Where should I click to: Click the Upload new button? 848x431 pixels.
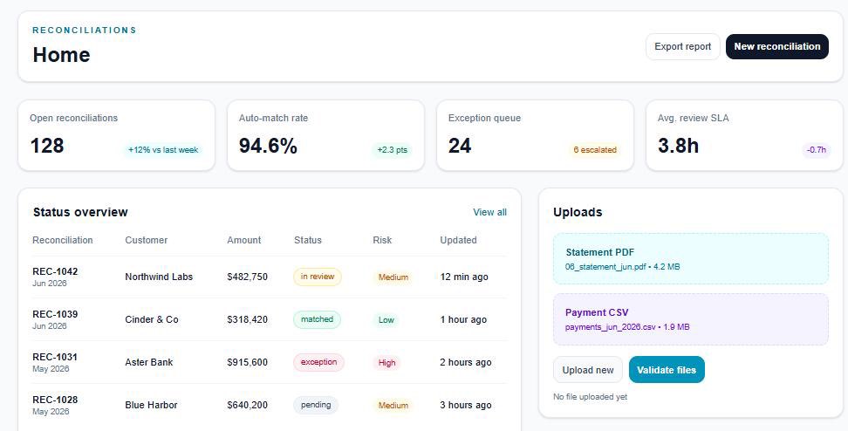[588, 370]
